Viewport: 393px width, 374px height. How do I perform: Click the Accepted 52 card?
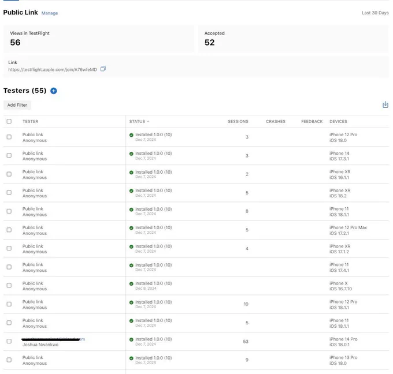[x=294, y=39]
